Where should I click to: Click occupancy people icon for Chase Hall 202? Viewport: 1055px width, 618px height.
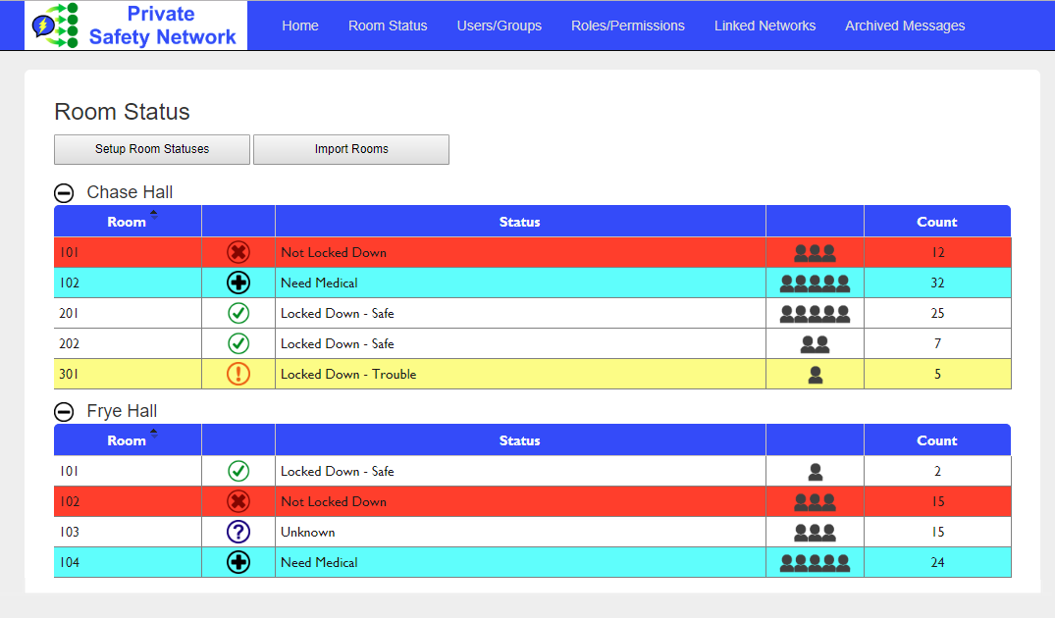click(x=815, y=344)
